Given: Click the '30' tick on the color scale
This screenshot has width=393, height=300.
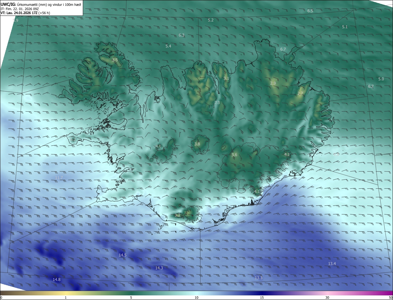Looking at the screenshot, I should click(327, 298).
